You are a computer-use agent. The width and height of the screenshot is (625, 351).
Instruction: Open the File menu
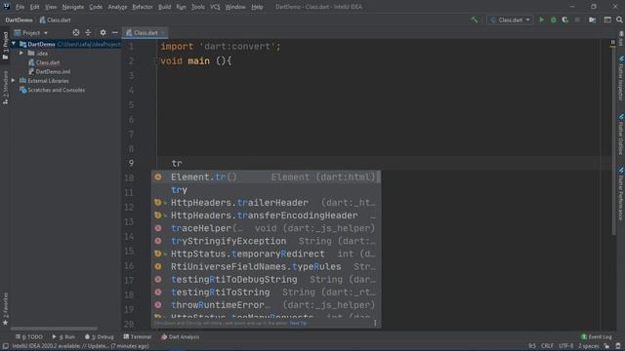click(x=20, y=7)
